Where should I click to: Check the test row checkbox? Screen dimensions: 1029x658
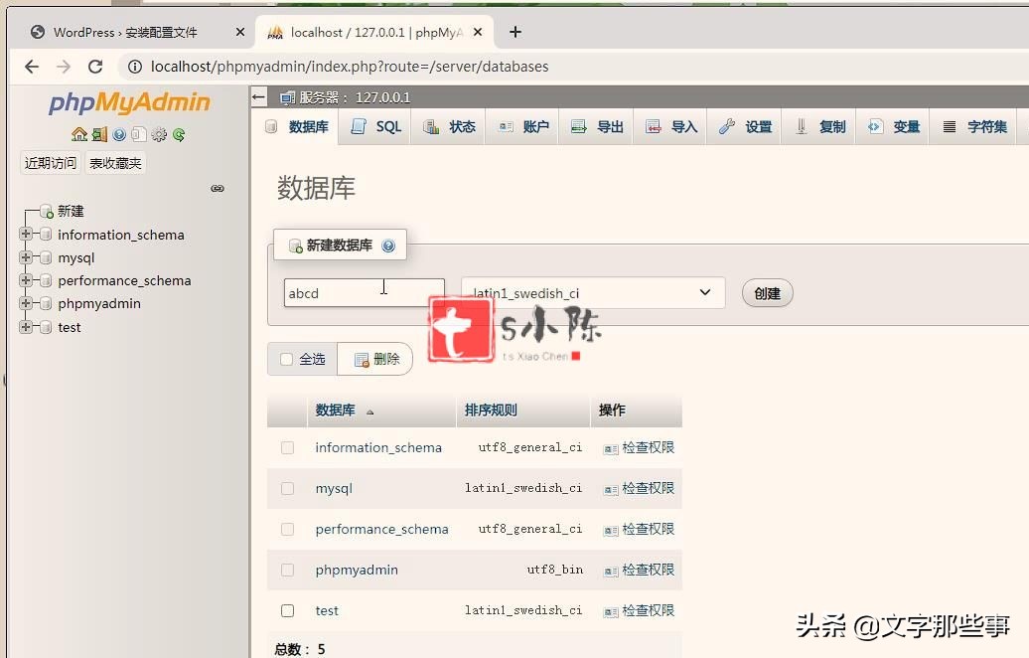(x=287, y=610)
